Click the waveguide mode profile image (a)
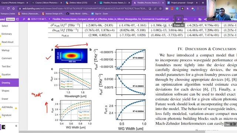 (x=71, y=56)
